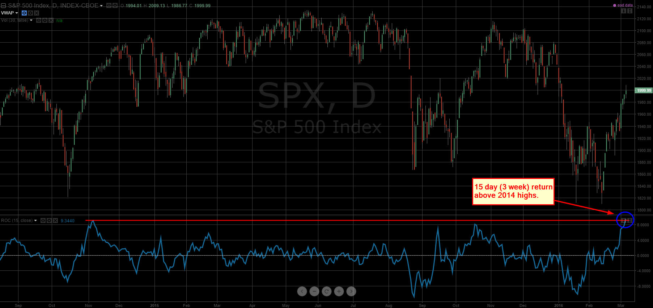Expand the Vol (30, false) indicator dropdown
Screen dimensions: 653x308
[x=31, y=20]
